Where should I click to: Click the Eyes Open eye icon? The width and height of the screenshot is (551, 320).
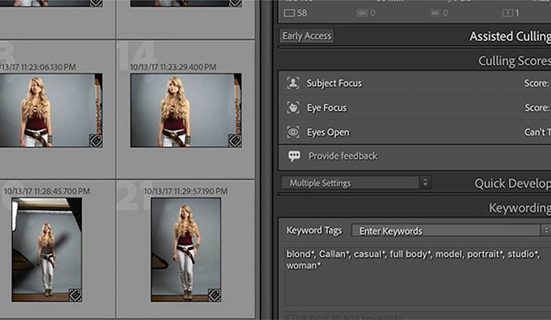pos(293,132)
